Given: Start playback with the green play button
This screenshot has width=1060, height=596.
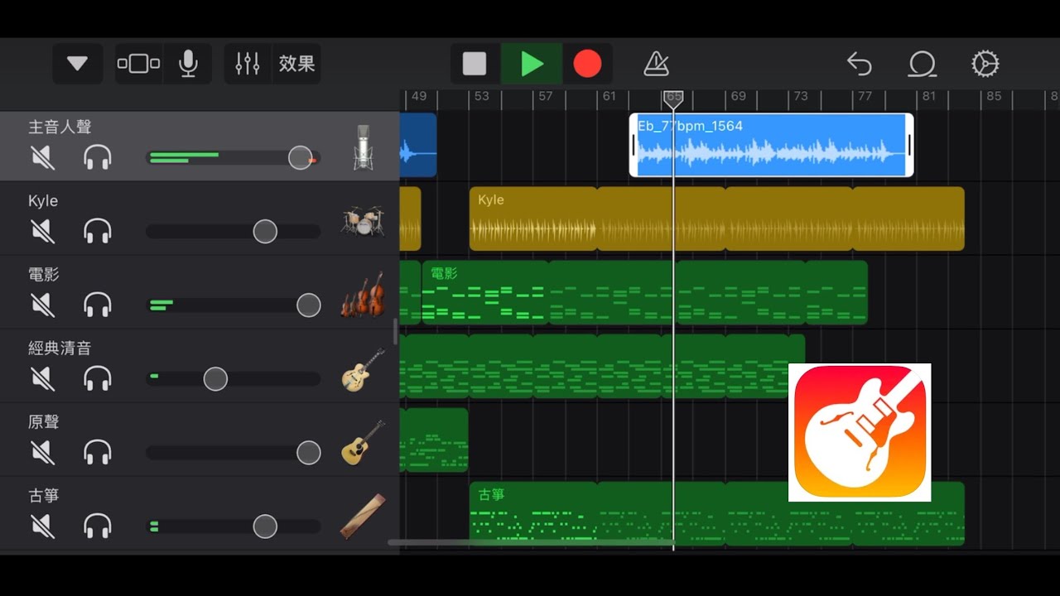Looking at the screenshot, I should pyautogui.click(x=532, y=64).
